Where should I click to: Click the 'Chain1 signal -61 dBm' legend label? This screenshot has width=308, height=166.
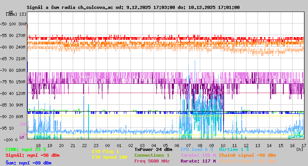[248, 161]
